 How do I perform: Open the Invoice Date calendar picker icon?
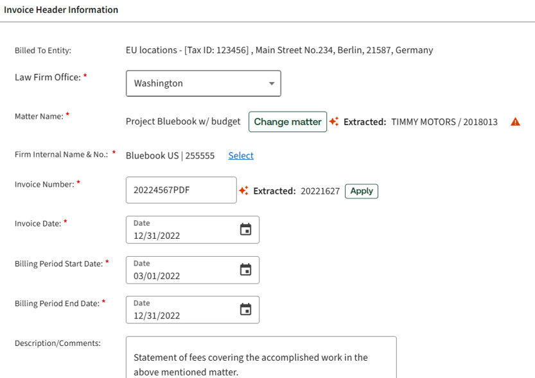[245, 230]
